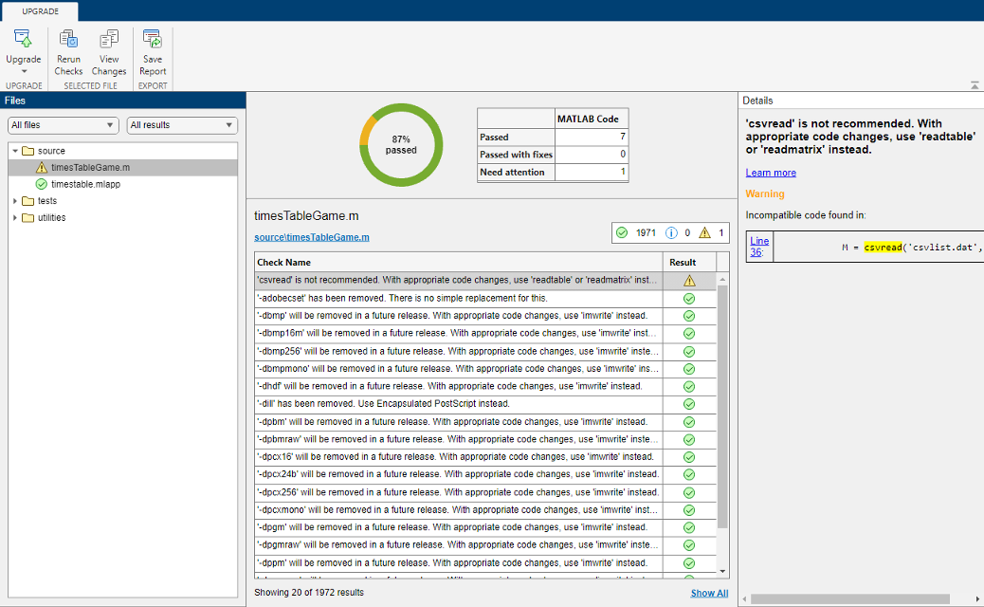Image resolution: width=984 pixels, height=607 pixels.
Task: Click the 87% passed donut chart
Action: [400, 144]
